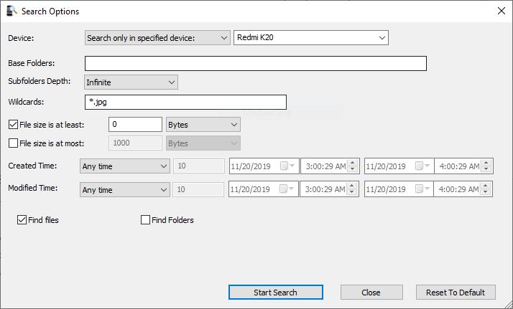Open Modified Time 'Any time' dropdown
Image resolution: width=513 pixels, height=309 pixels.
pos(124,189)
